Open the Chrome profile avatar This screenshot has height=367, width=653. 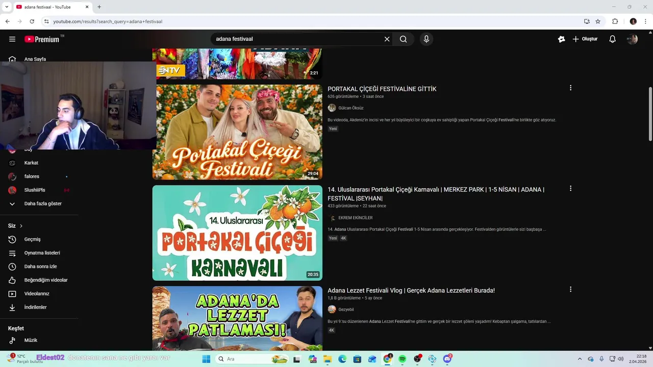[x=633, y=21]
